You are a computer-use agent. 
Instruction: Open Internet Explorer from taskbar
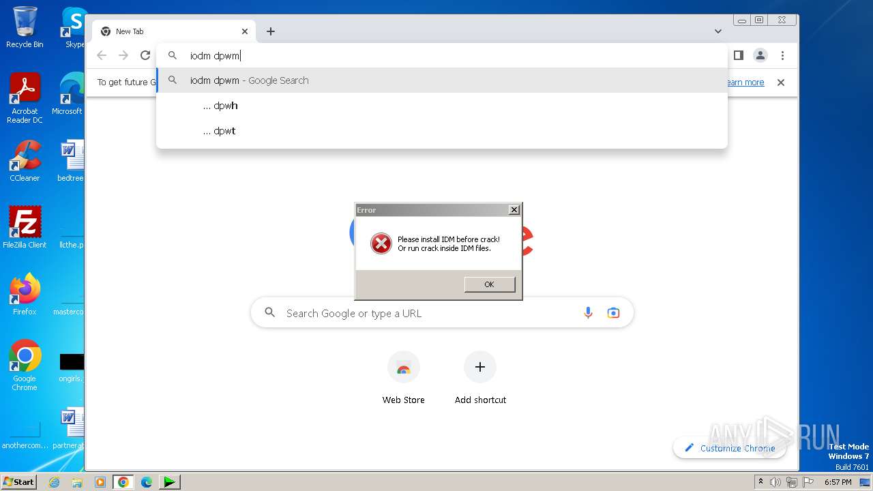(55, 482)
